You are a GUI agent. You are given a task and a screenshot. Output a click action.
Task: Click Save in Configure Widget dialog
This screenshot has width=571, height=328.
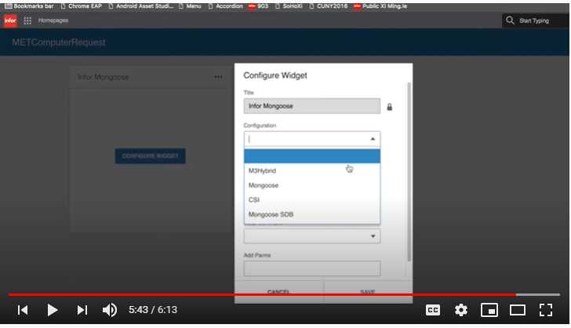368,292
